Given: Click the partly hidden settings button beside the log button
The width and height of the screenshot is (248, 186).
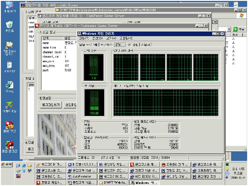Looking at the screenshot, I should pyautogui.click(x=70, y=105).
